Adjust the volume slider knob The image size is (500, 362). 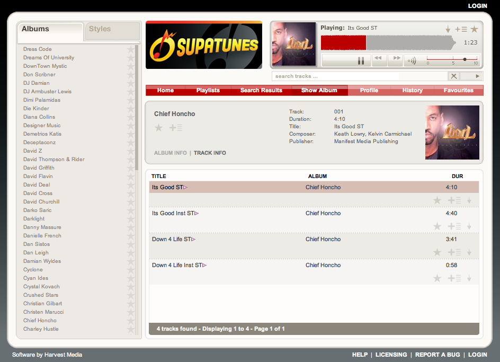[465, 59]
